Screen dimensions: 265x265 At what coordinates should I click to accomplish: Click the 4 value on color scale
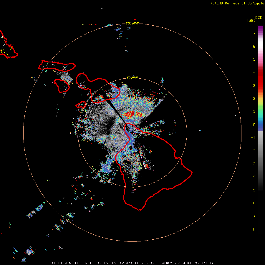(x=254, y=72)
